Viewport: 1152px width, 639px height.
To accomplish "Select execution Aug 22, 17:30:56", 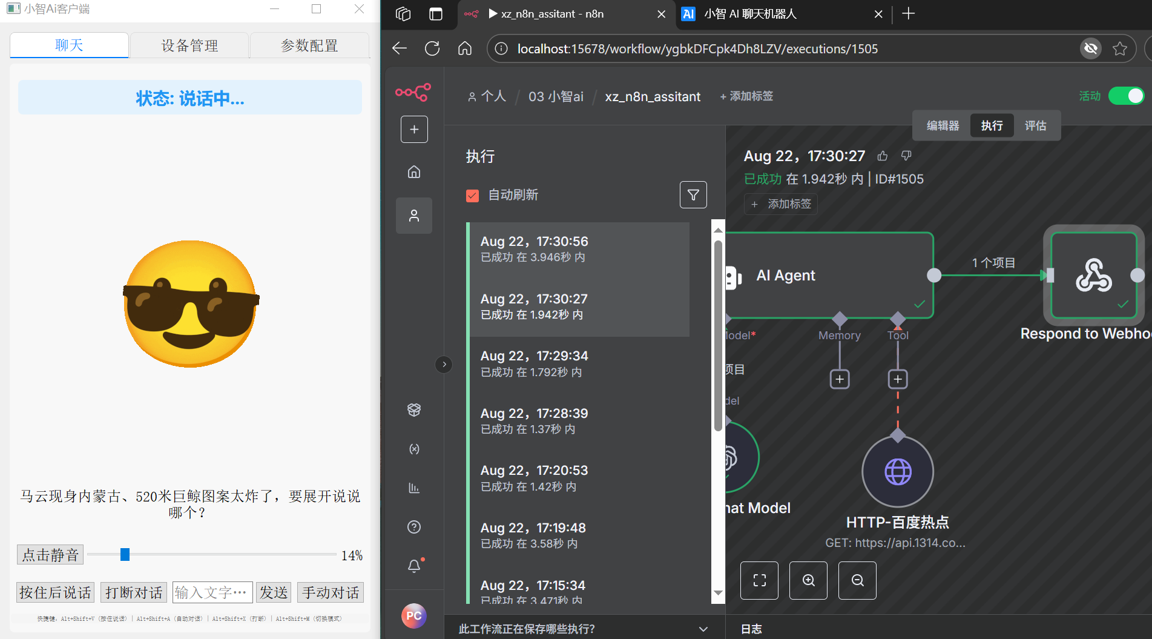I will [579, 250].
